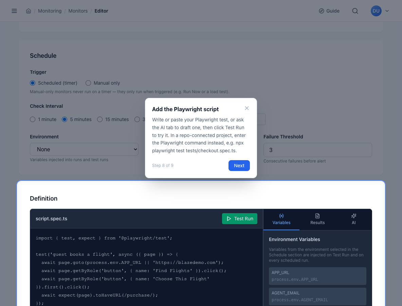Open the Environment dropdown showing None
The height and width of the screenshot is (306, 402).
click(x=84, y=149)
